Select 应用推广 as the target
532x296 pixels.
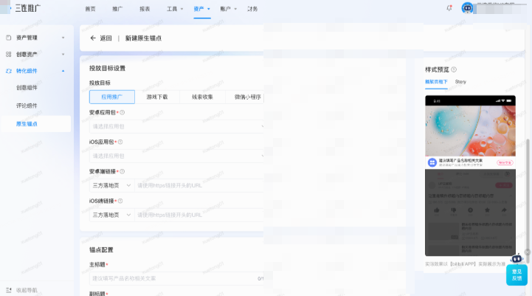(x=112, y=97)
